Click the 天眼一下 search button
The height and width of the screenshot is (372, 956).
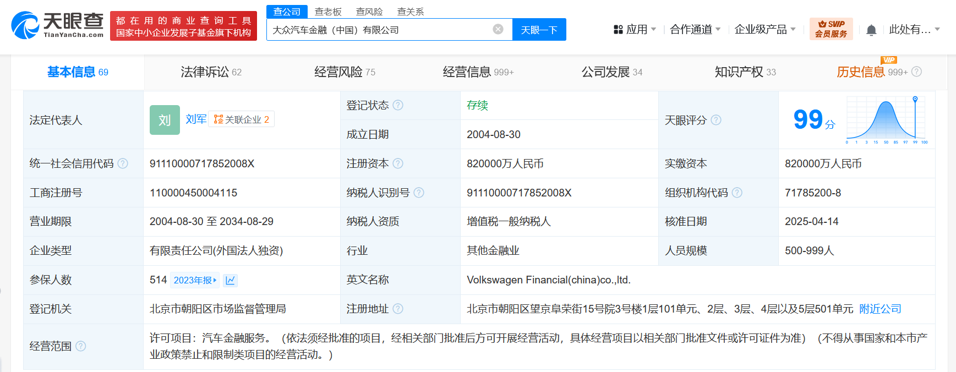pos(539,30)
